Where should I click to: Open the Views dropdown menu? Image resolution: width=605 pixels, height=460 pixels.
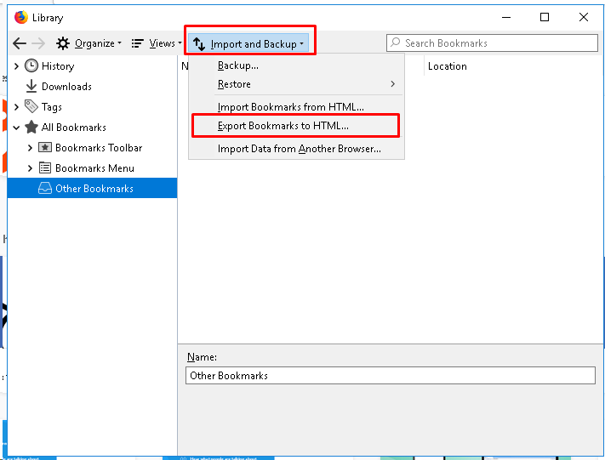157,43
